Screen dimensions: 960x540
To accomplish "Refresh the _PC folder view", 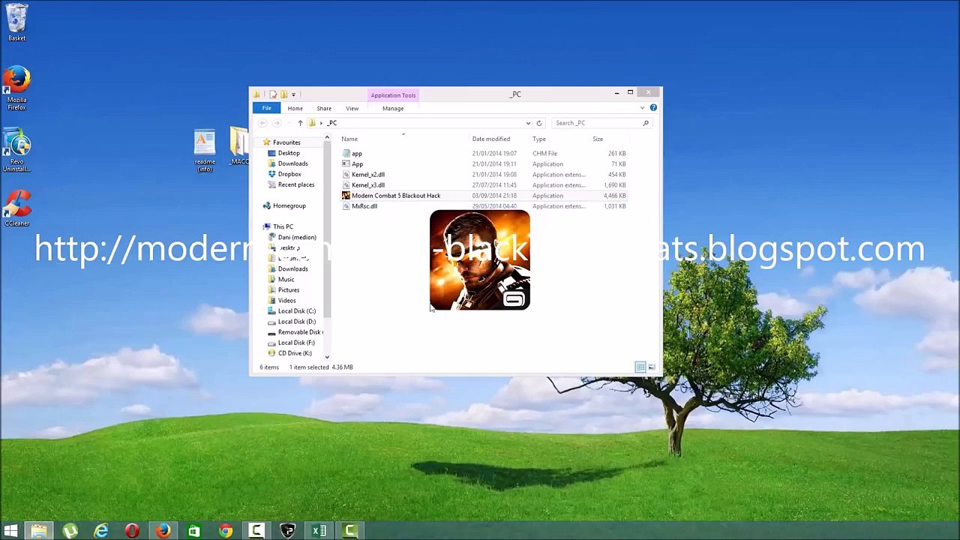I will tap(538, 123).
